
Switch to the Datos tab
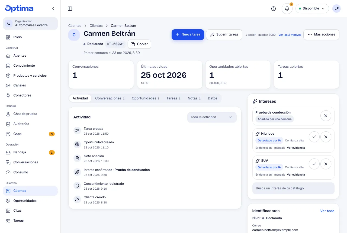213,98
